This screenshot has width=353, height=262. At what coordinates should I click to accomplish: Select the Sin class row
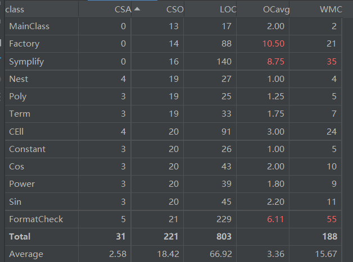pos(16,201)
